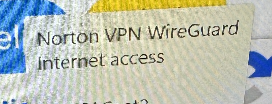
Task: Click the 'Internet access' status text
Action: [x=101, y=61]
